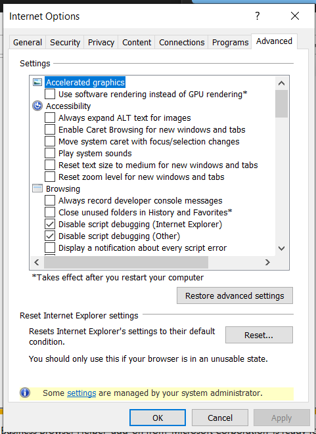Check Reset text size to medium option
316x434 pixels.
coord(50,165)
